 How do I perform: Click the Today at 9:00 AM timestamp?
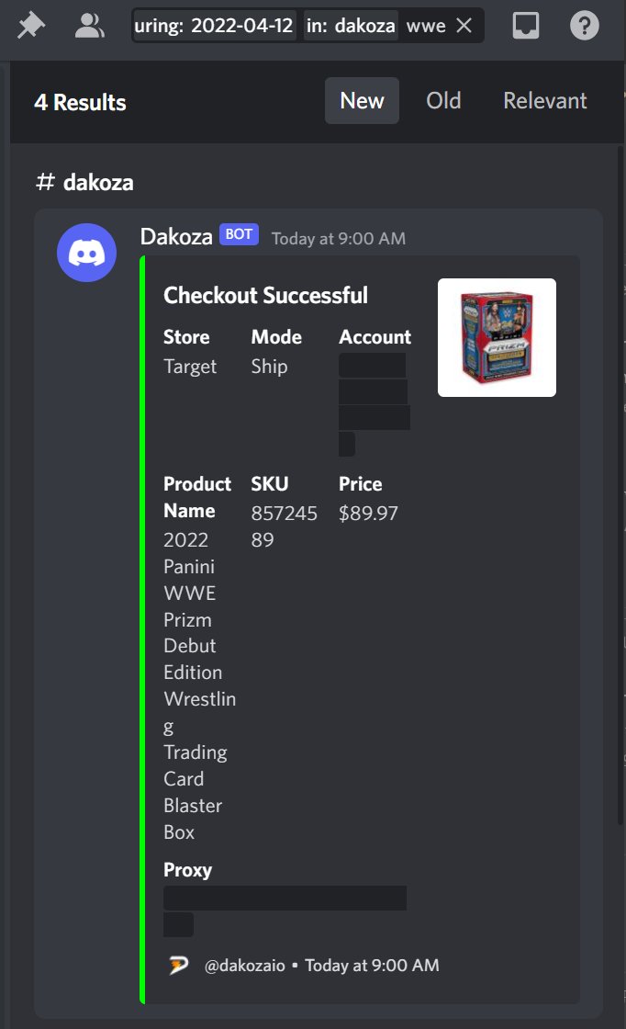pyautogui.click(x=338, y=238)
